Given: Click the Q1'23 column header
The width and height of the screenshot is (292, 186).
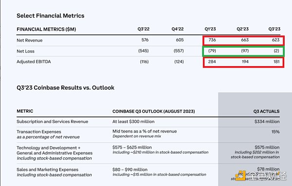Looking at the screenshot, I should 210,29.
